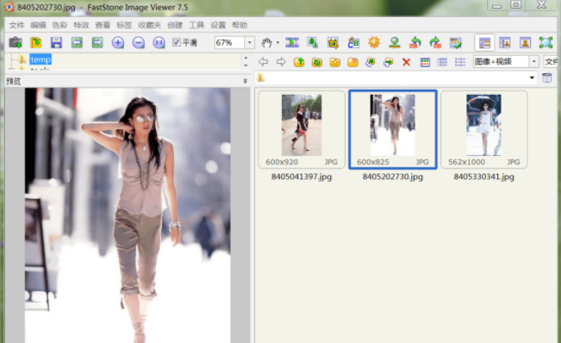
Task: Open the 特效 menu
Action: (x=81, y=25)
